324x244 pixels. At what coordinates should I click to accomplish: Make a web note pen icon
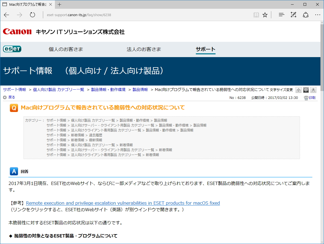[293, 15]
